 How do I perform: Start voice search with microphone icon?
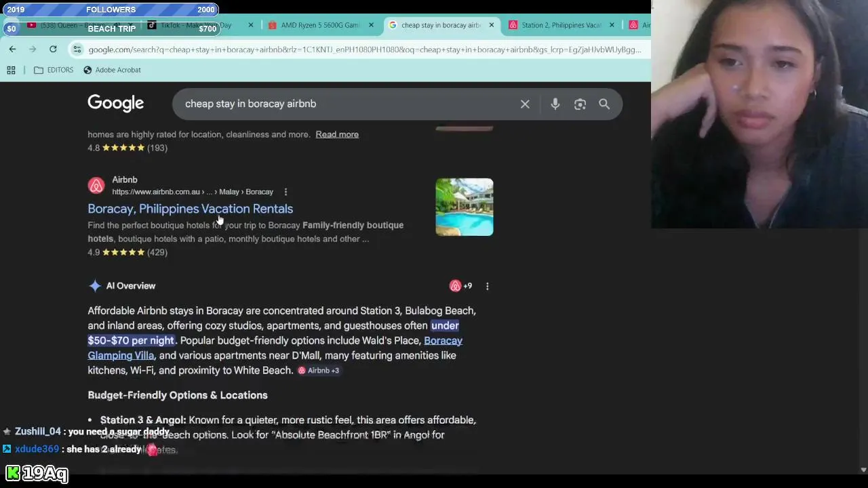(555, 104)
